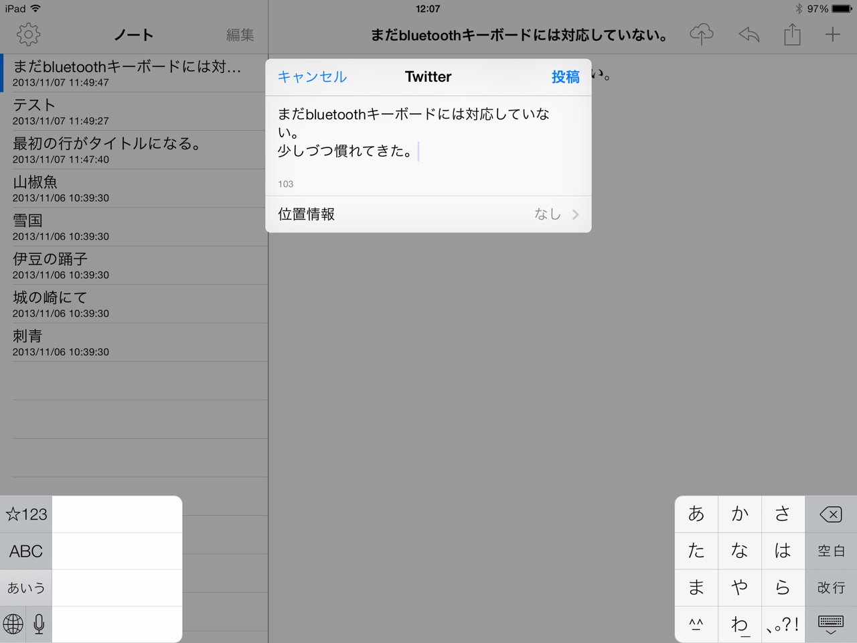Post the tweet with 投稿
This screenshot has width=857, height=643.
click(565, 77)
